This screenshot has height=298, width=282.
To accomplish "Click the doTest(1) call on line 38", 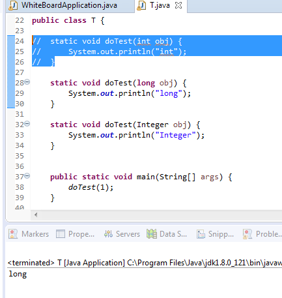I will (x=91, y=187).
